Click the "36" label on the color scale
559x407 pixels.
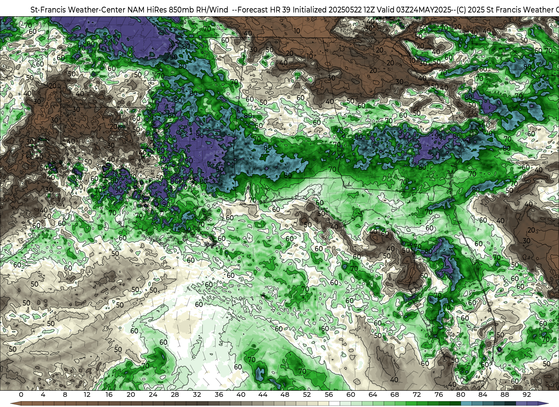point(219,394)
